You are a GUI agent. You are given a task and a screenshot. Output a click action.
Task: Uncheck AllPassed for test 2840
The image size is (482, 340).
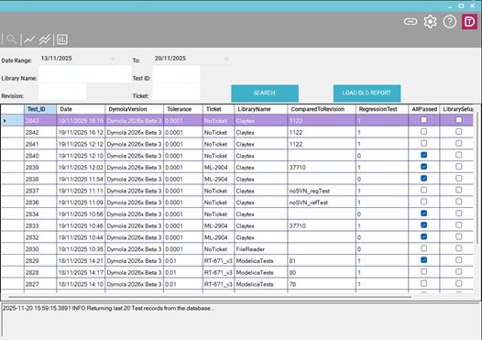click(x=424, y=155)
